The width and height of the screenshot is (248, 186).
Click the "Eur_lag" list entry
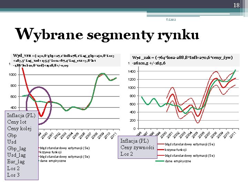coord(16,162)
